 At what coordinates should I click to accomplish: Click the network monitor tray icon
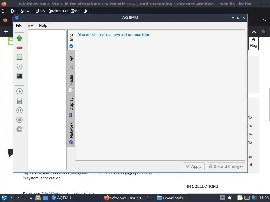tap(247, 198)
